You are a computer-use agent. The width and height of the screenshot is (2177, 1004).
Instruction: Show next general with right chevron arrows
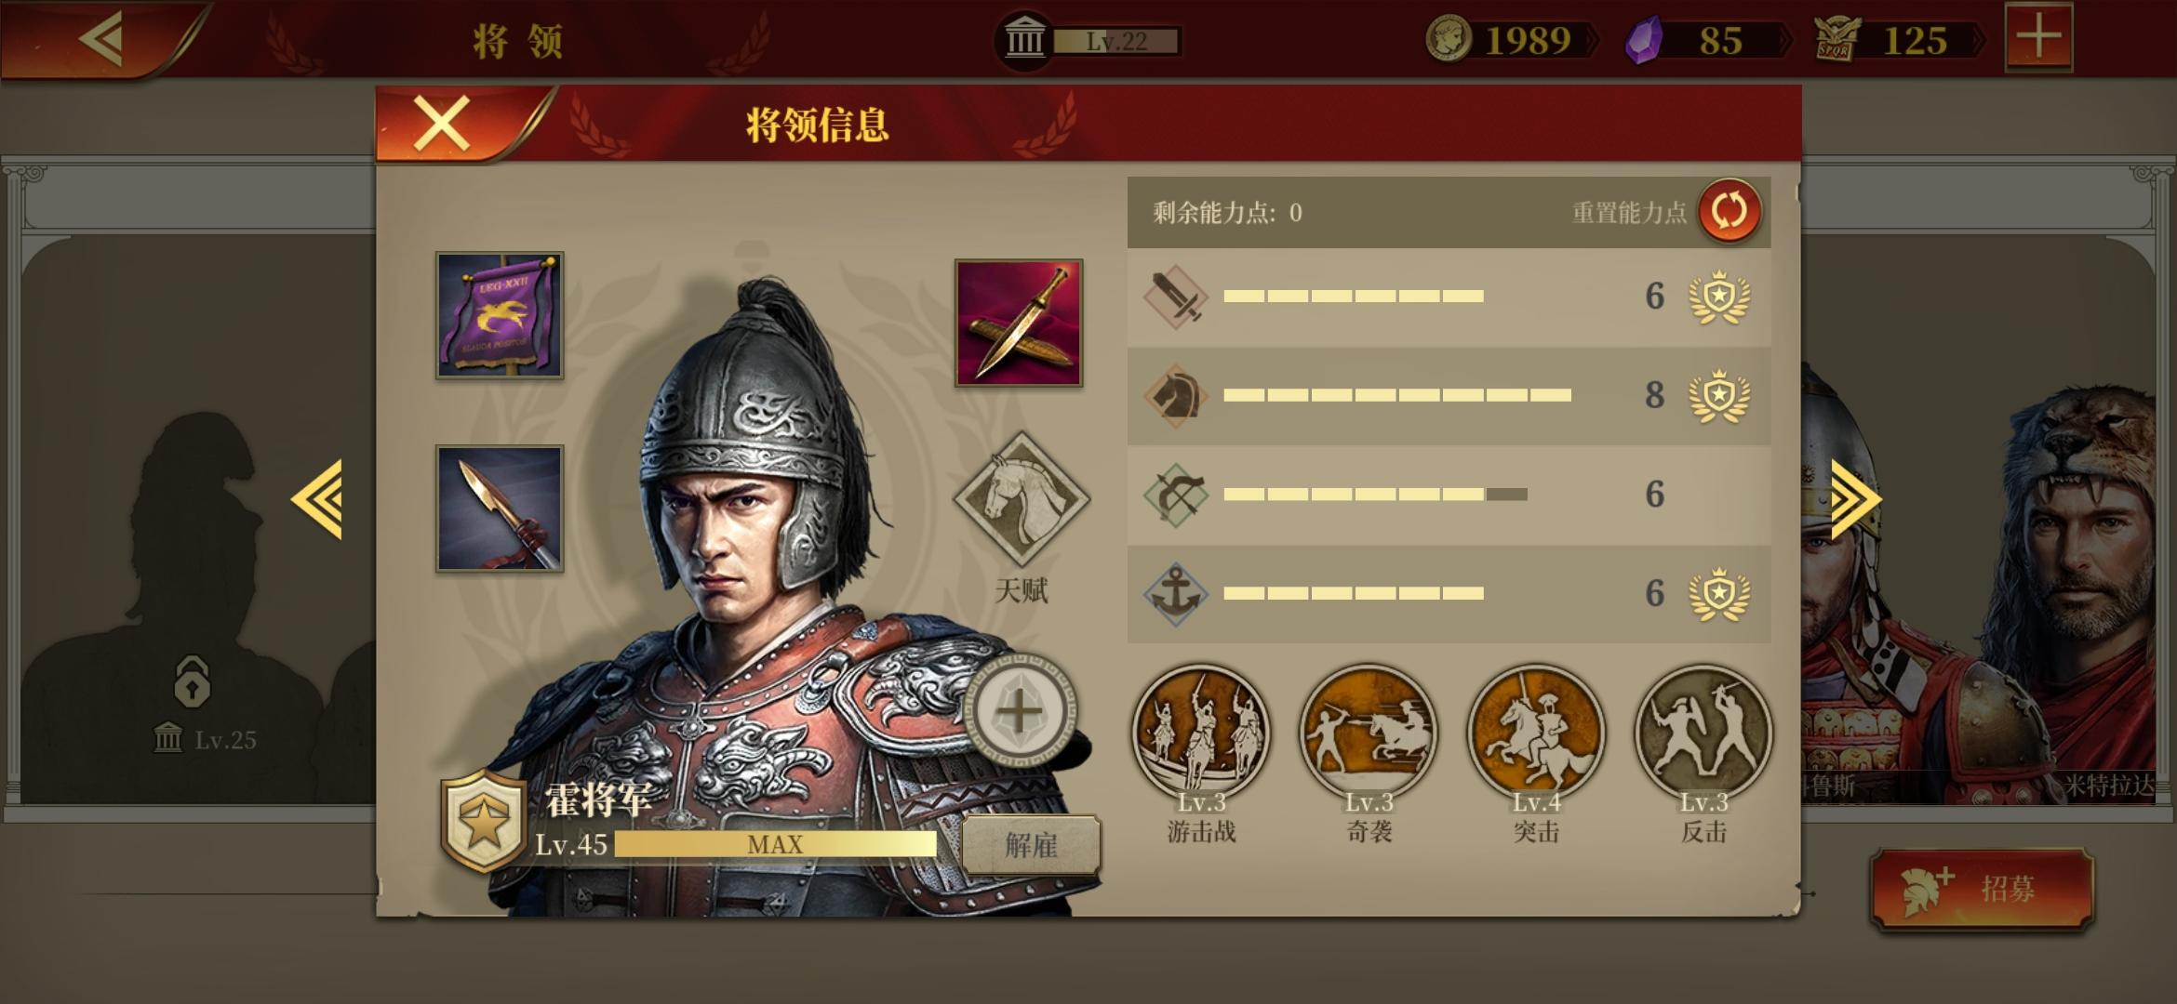click(x=1856, y=499)
